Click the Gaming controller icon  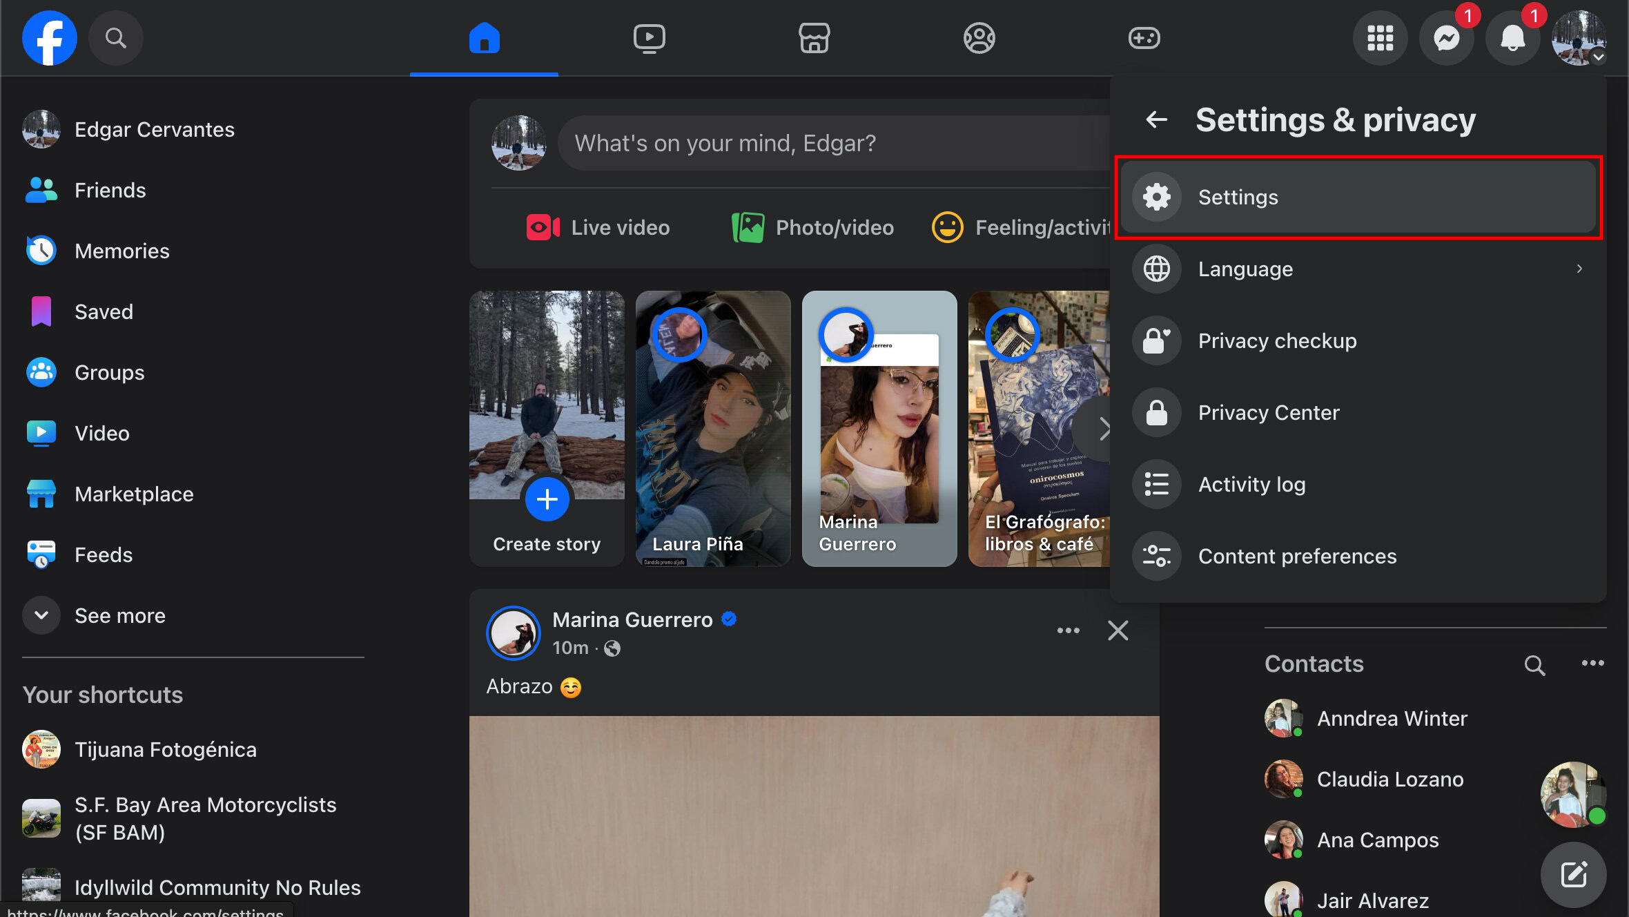click(x=1144, y=38)
